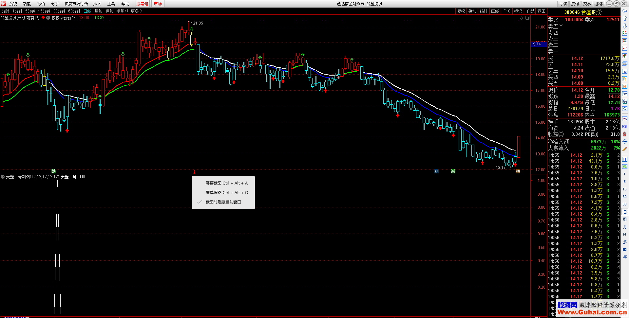Select the 30 minute period in sidebar

pos(625,197)
